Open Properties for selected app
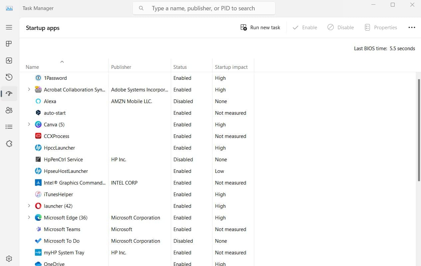421x266 pixels. 381,28
